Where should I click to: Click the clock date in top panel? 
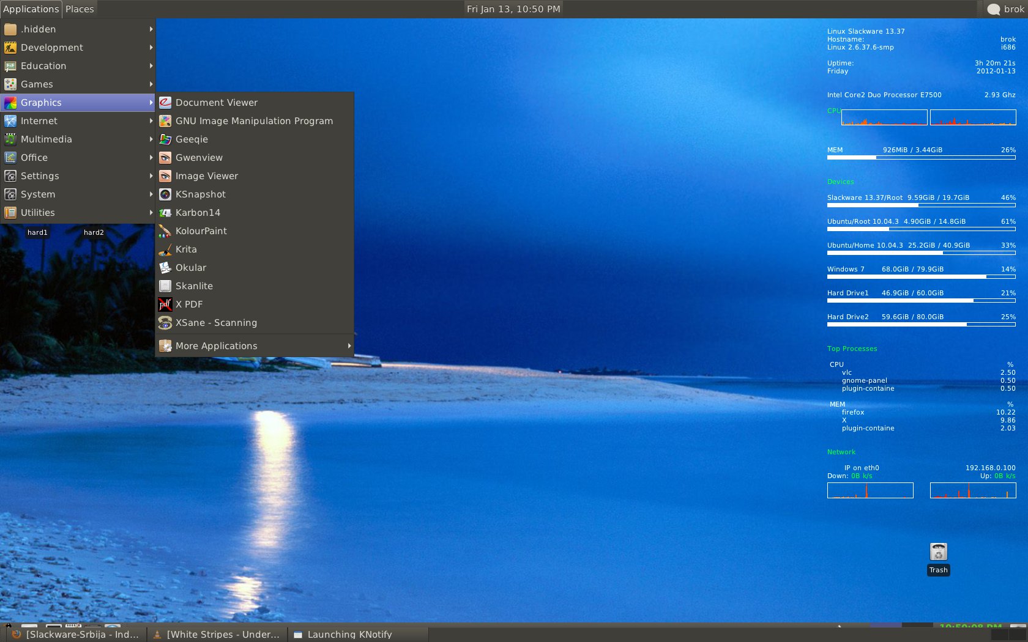(x=513, y=9)
